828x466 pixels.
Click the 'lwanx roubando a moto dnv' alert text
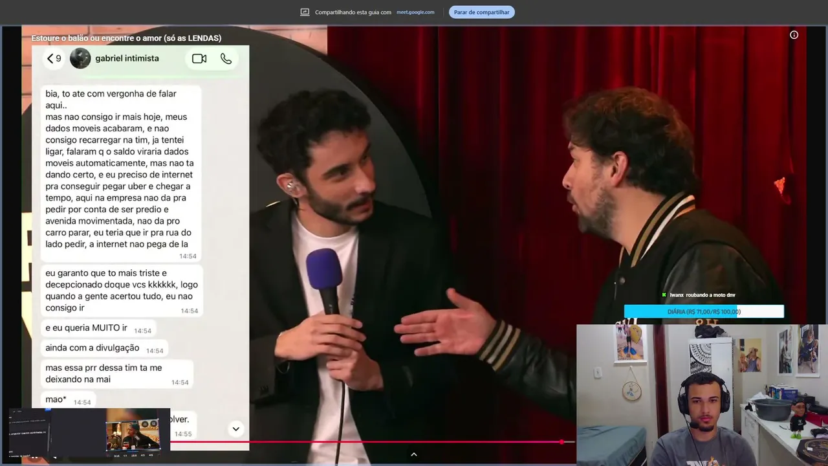(x=702, y=295)
